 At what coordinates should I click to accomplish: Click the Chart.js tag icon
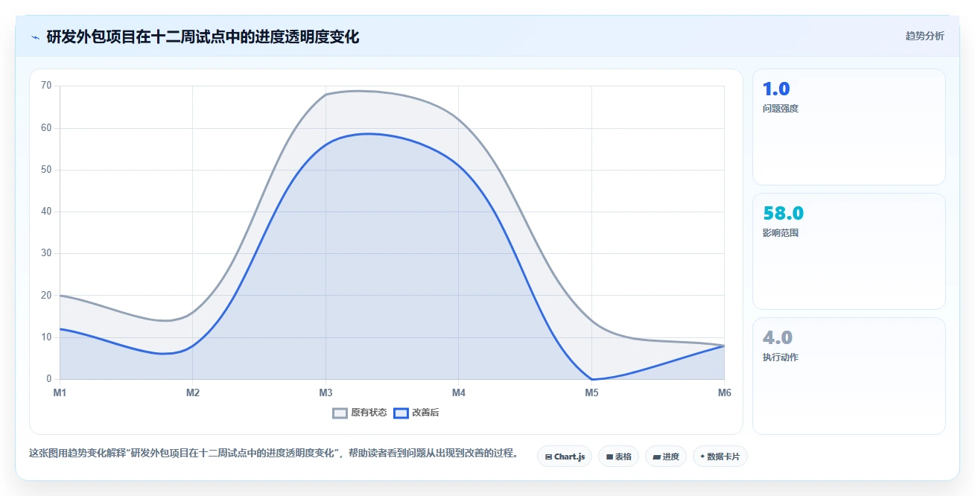click(548, 457)
